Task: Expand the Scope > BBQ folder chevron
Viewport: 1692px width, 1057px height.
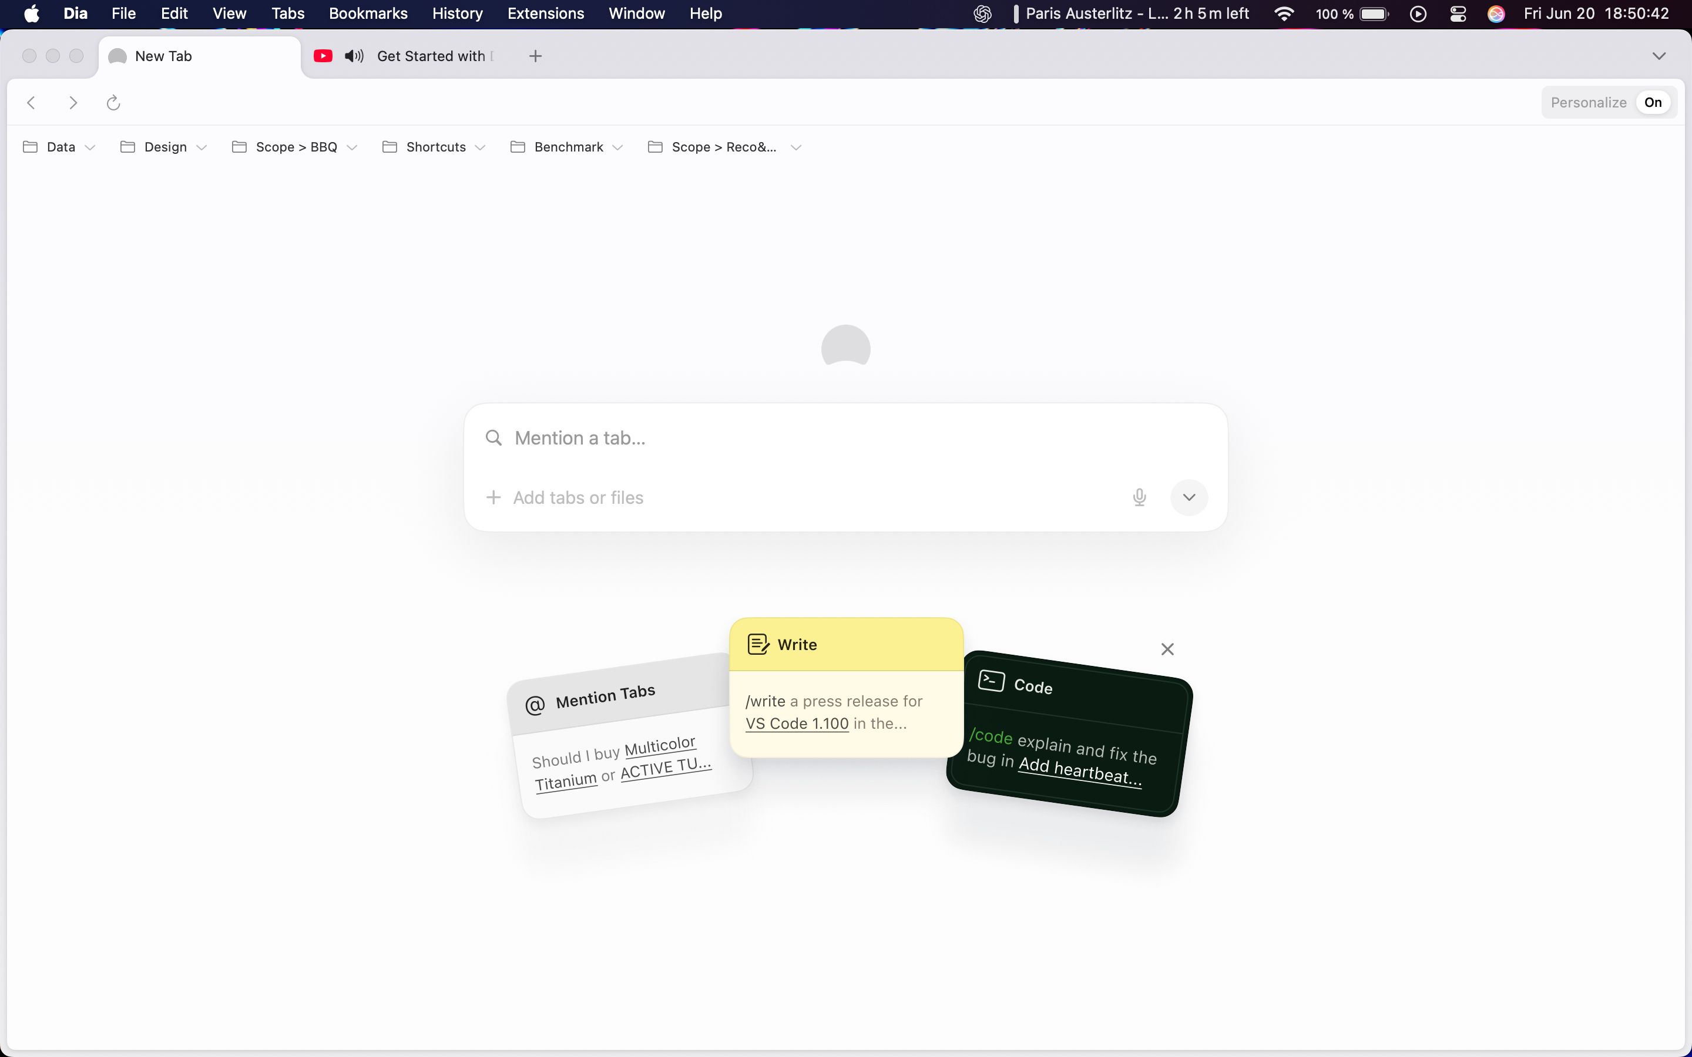Action: (352, 147)
